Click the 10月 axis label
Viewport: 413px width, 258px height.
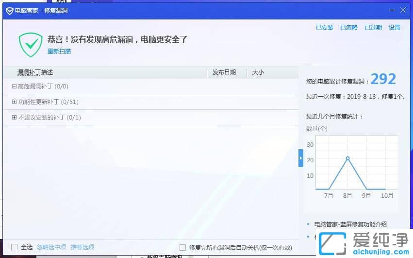[387, 195]
